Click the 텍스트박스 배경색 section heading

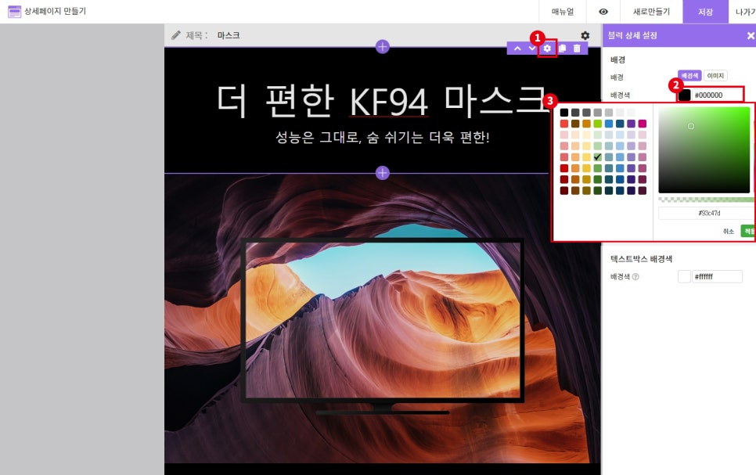[641, 259]
